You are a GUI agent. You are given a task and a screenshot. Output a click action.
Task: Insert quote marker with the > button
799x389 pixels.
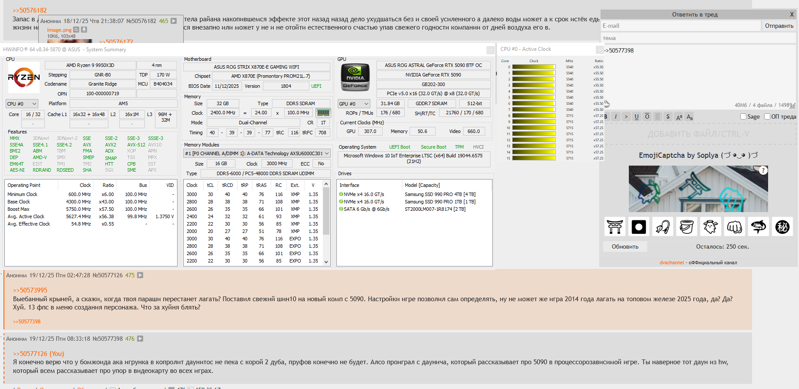626,116
